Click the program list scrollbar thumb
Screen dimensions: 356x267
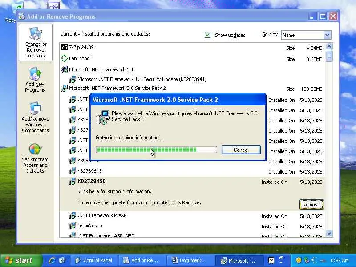329,56
